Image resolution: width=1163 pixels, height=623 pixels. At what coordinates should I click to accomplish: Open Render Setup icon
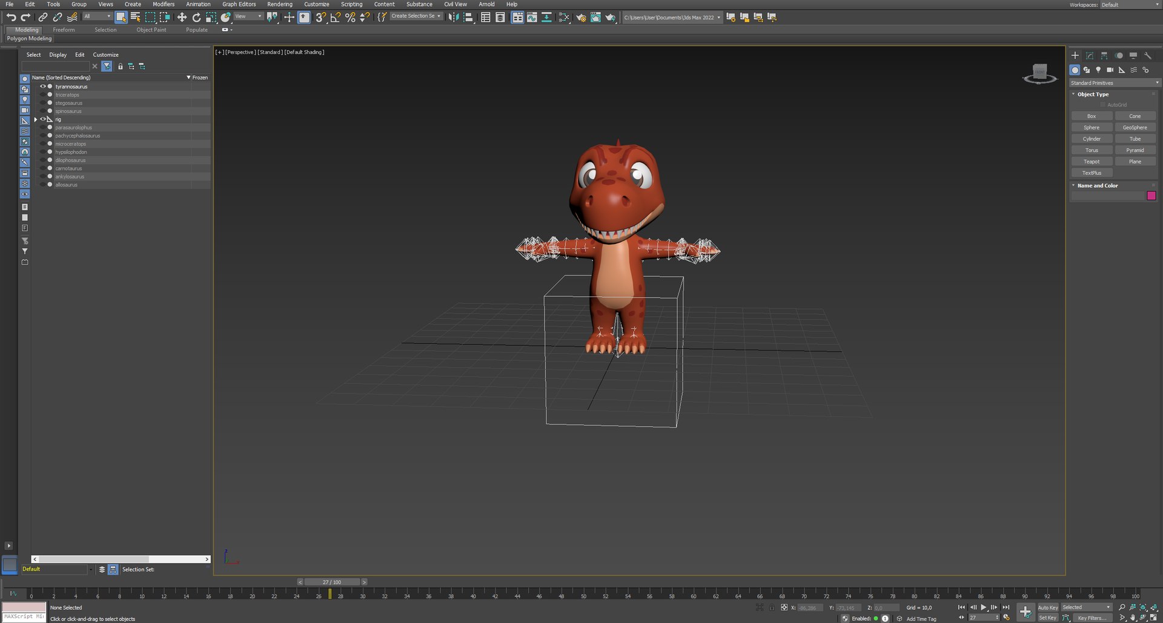tap(581, 18)
